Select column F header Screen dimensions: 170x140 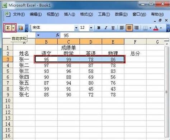tap(135, 42)
